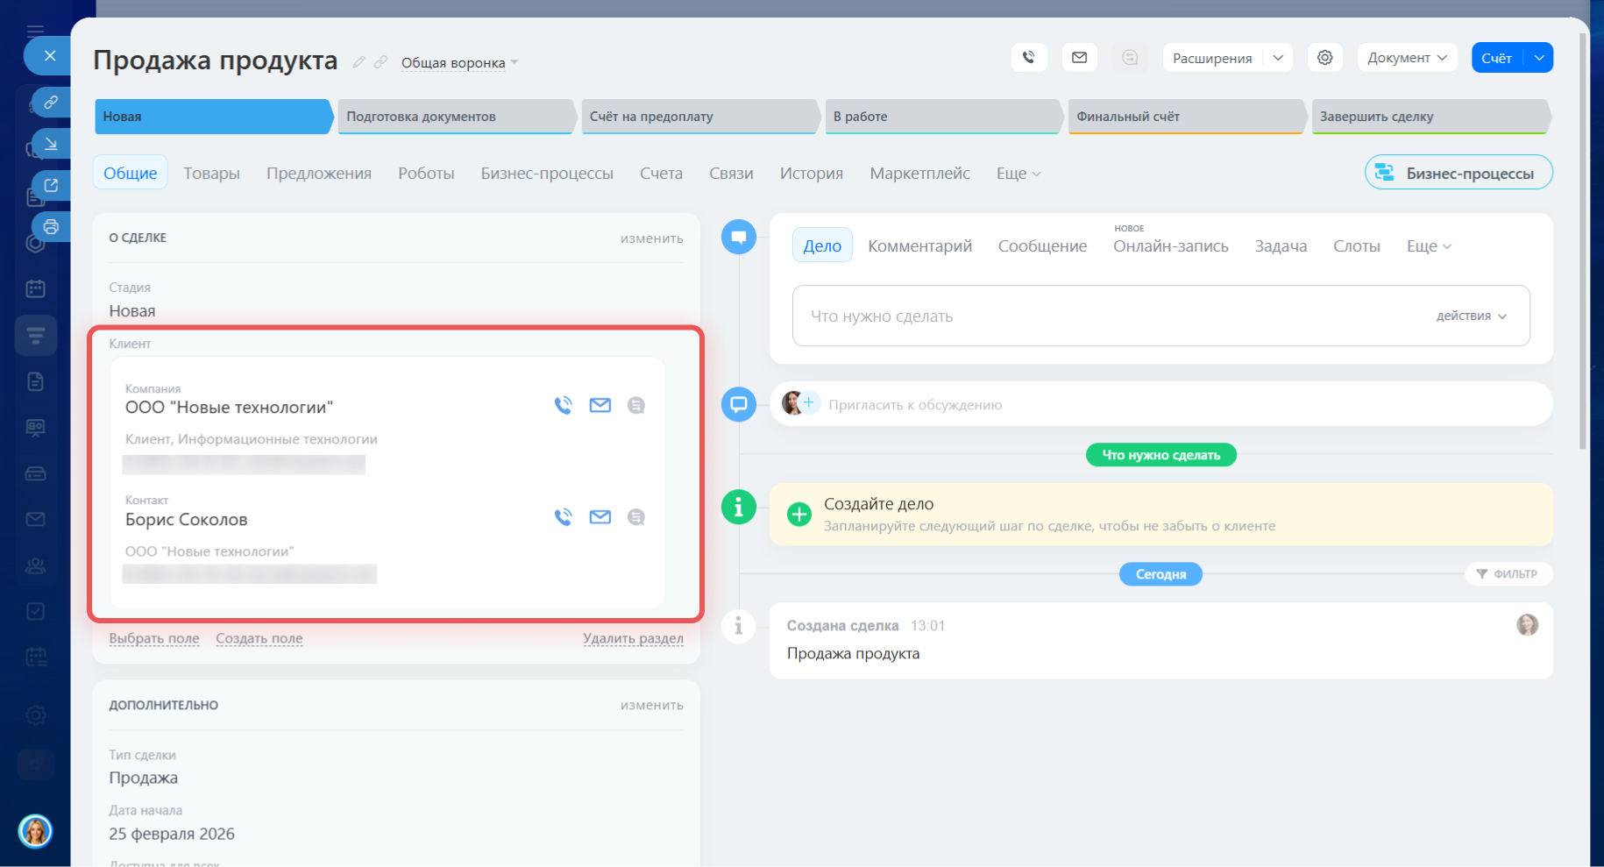Call the company ООО Новые технологии

pyautogui.click(x=563, y=405)
